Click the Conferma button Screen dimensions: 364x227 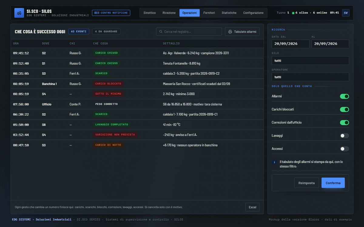point(333,183)
